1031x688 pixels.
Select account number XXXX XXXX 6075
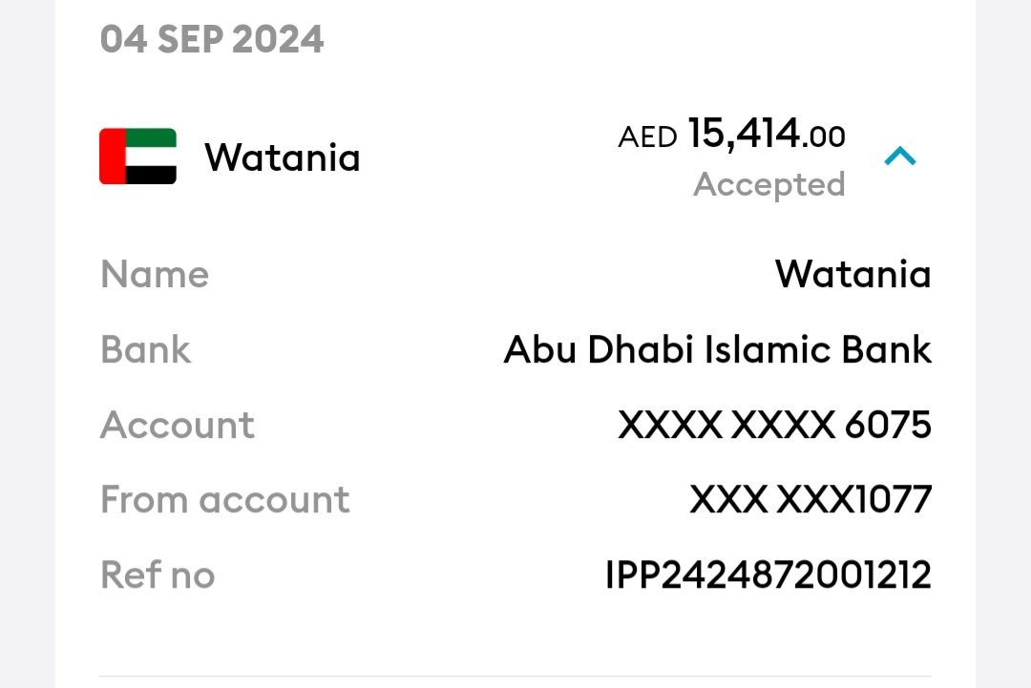coord(774,425)
